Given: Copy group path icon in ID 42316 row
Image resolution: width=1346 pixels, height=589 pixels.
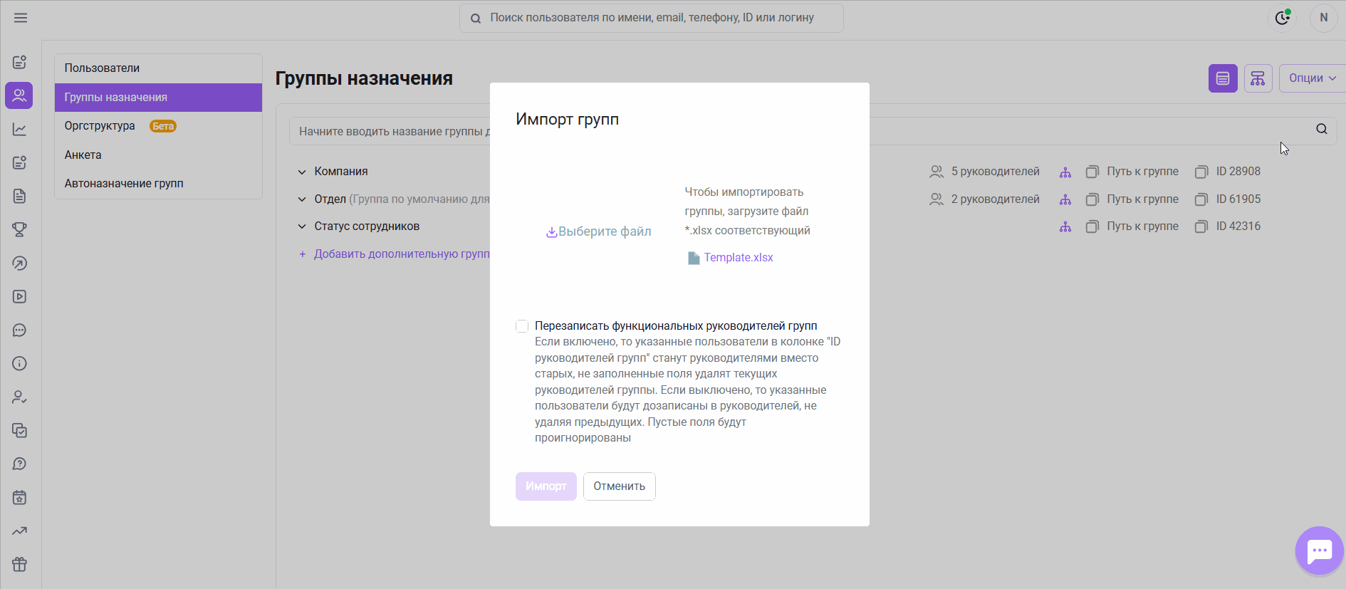Looking at the screenshot, I should [x=1092, y=226].
